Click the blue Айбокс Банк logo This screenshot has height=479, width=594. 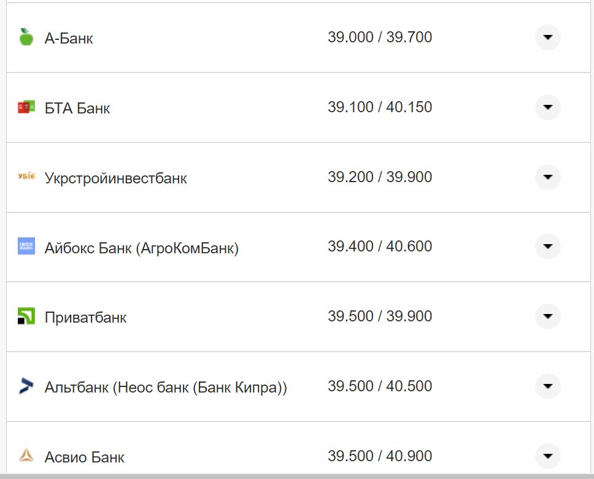26,247
